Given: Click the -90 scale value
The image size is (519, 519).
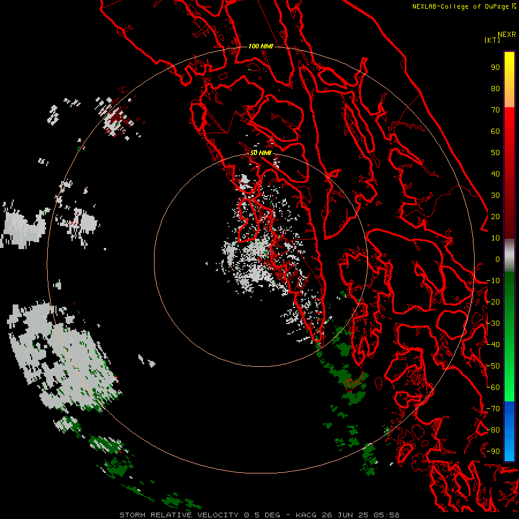Looking at the screenshot, I should click(x=493, y=452).
